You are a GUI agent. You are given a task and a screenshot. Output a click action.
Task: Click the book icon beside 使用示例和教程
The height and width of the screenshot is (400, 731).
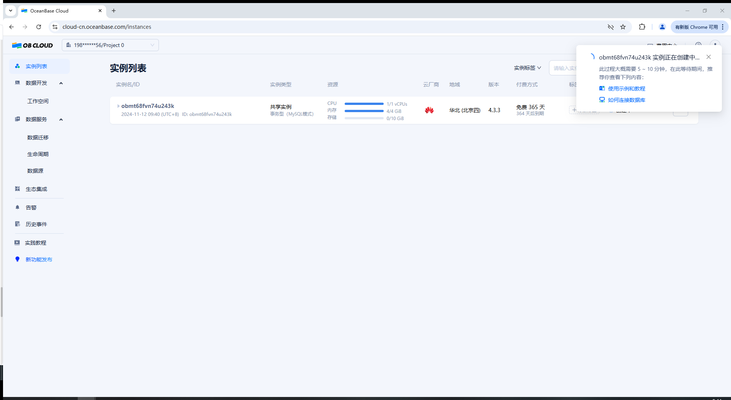tap(602, 88)
